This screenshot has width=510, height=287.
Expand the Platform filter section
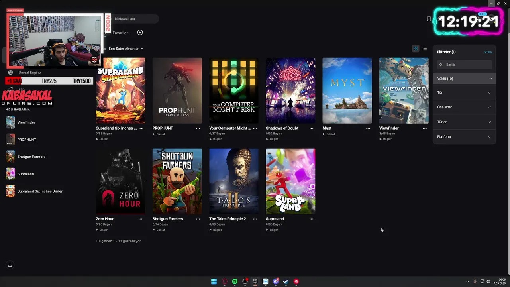(x=465, y=136)
